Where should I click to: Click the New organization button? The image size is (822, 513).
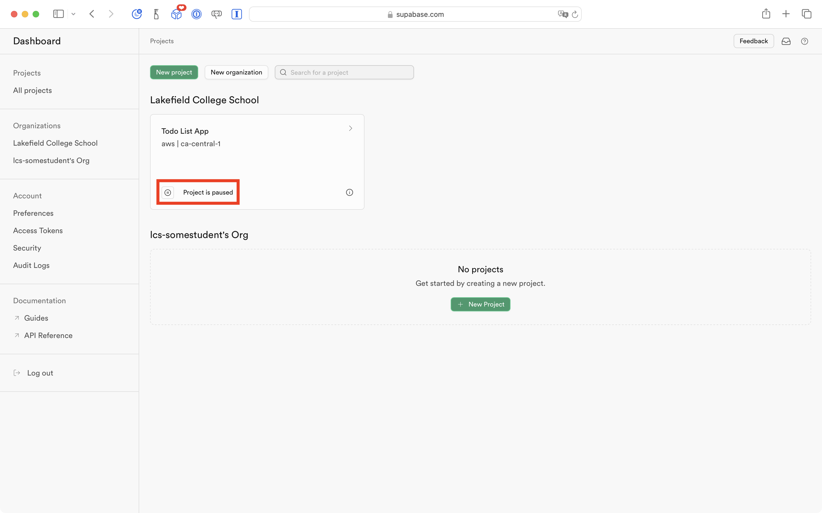236,72
